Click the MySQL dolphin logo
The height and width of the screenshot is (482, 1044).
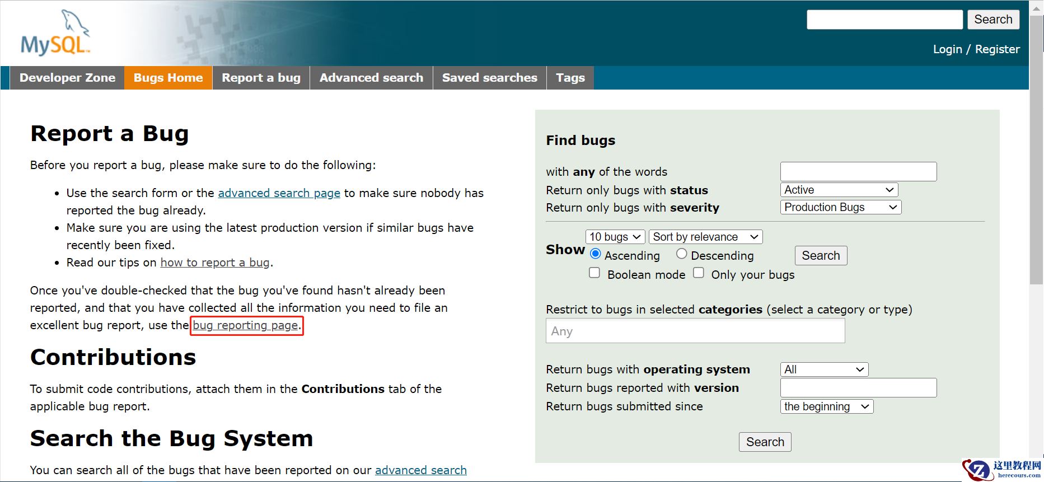55,33
